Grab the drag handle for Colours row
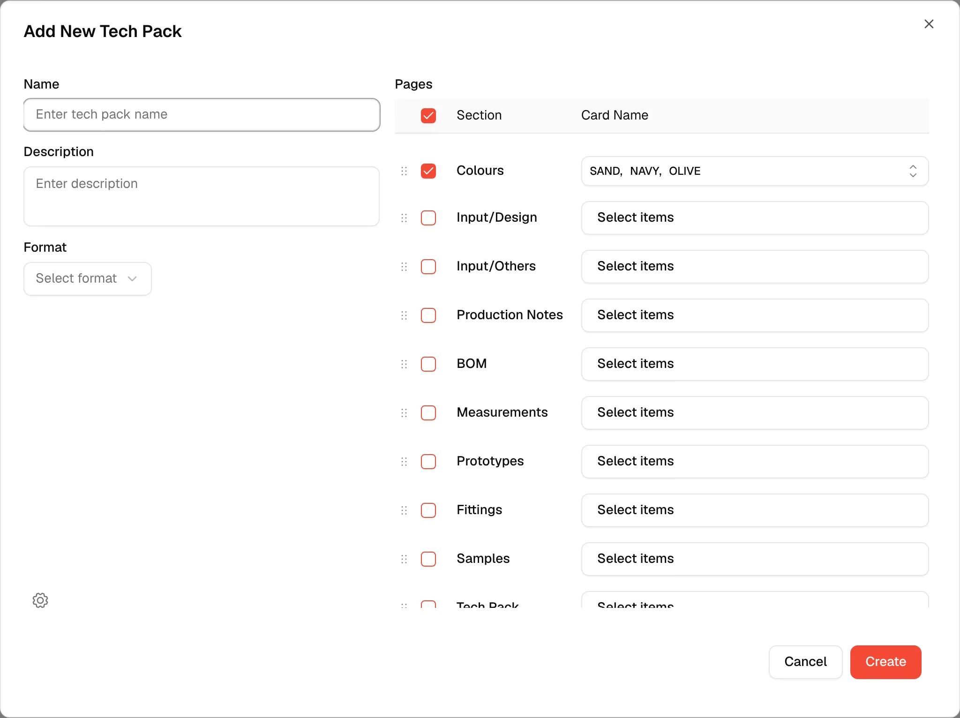 [404, 171]
